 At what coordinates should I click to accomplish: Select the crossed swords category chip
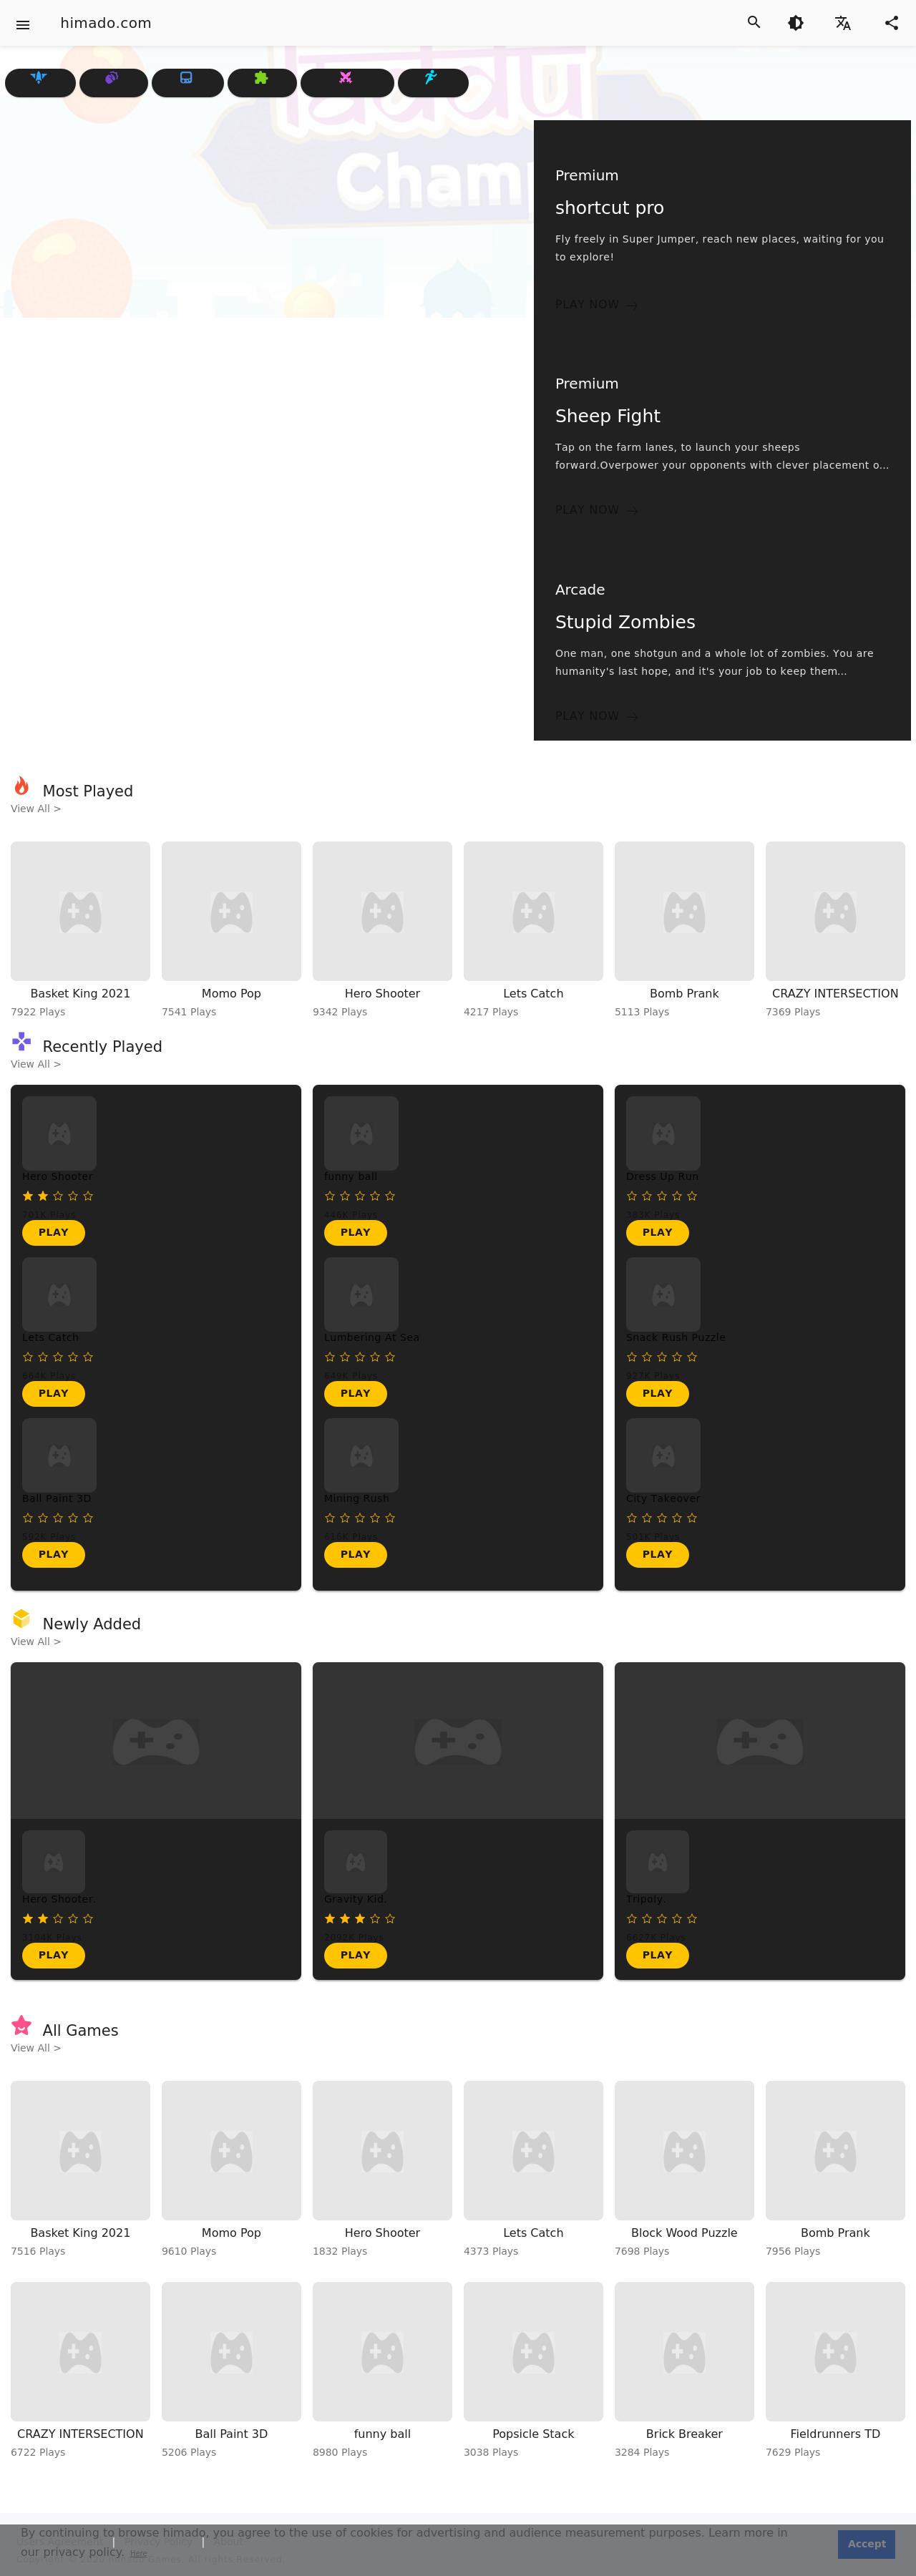[347, 82]
